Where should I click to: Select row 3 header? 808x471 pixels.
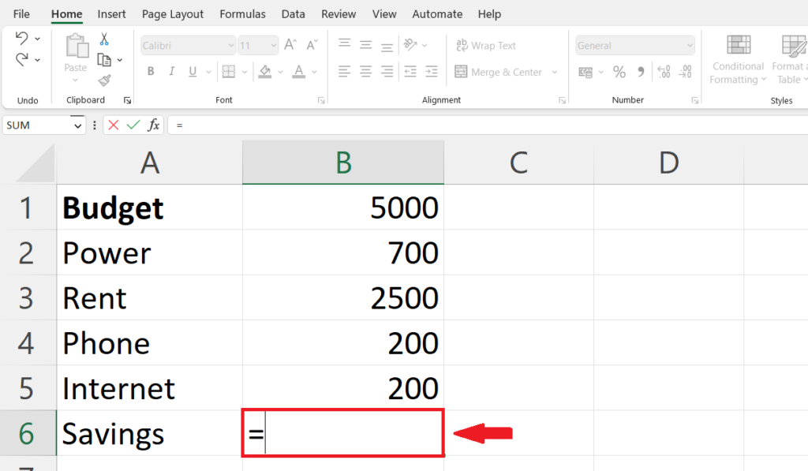point(28,298)
